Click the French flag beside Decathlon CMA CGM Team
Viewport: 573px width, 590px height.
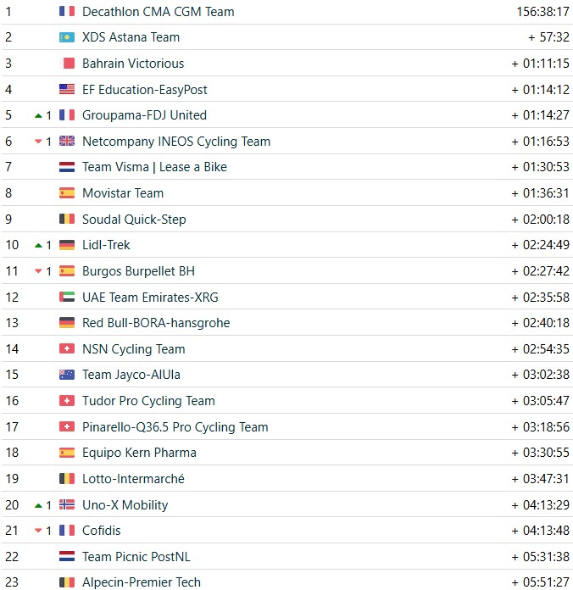[67, 11]
